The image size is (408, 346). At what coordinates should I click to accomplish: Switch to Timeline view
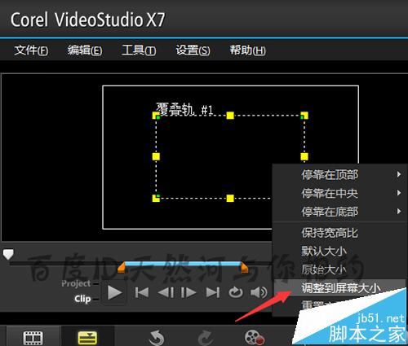(87, 338)
